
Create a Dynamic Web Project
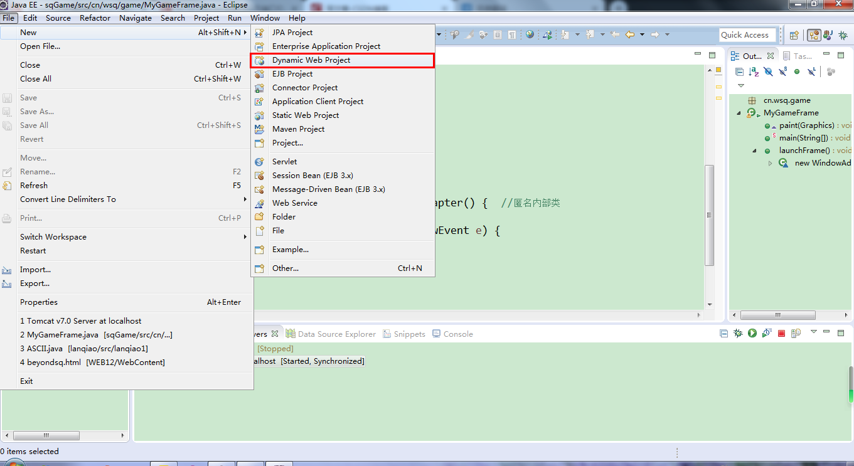click(x=343, y=60)
